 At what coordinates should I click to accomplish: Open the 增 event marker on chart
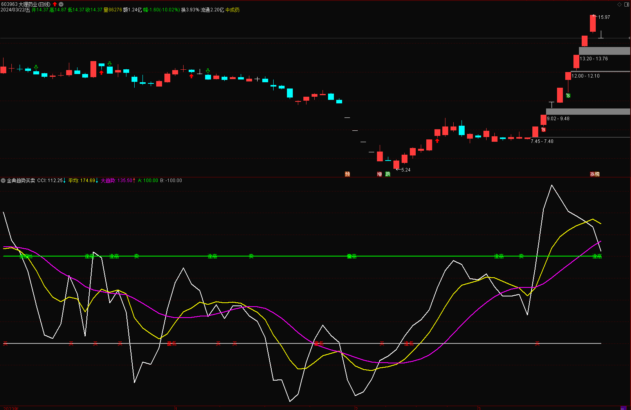click(x=379, y=174)
